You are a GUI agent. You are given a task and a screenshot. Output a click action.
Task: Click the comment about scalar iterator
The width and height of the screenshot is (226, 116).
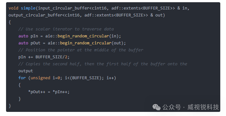click(66, 29)
